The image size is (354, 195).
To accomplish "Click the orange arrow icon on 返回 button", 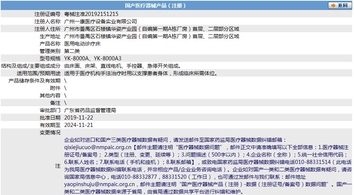I will (x=333, y=6).
